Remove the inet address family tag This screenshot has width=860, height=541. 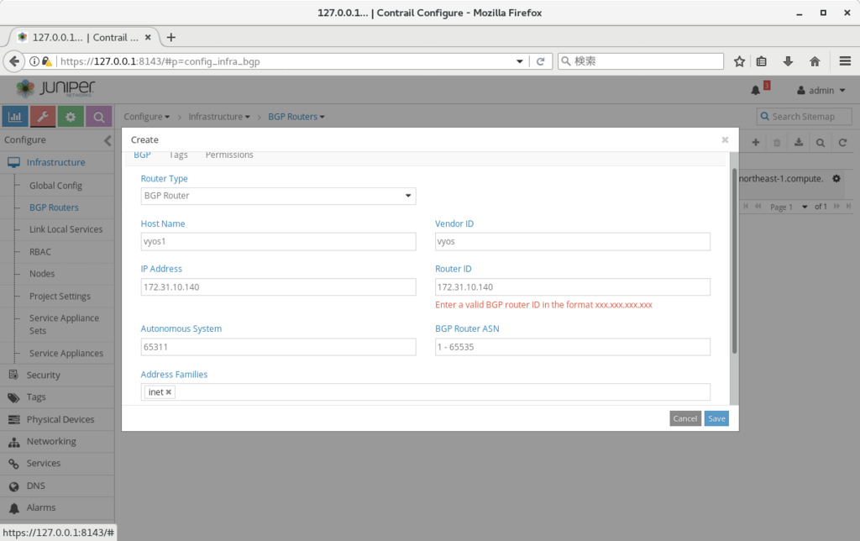click(168, 391)
